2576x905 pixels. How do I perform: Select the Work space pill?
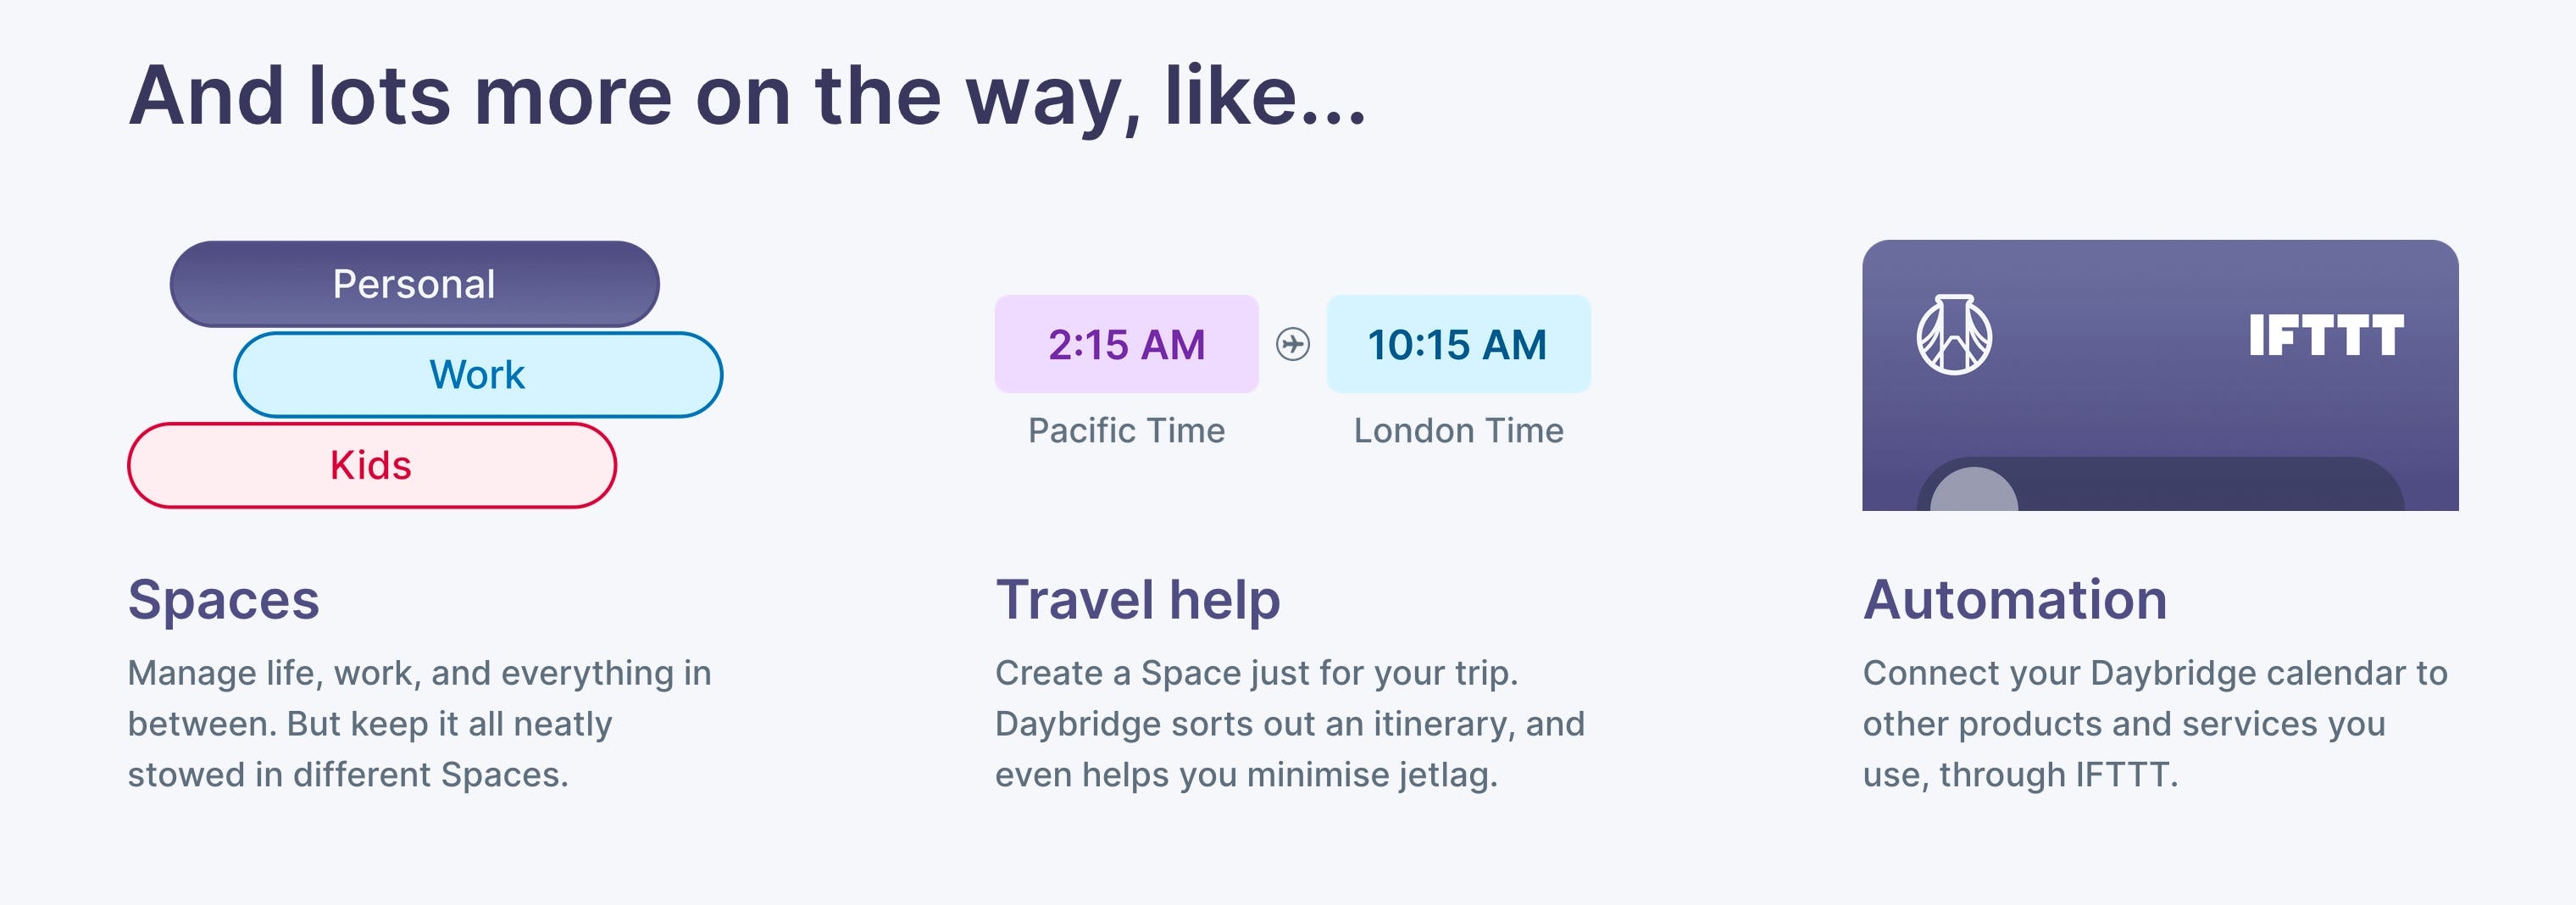click(478, 374)
